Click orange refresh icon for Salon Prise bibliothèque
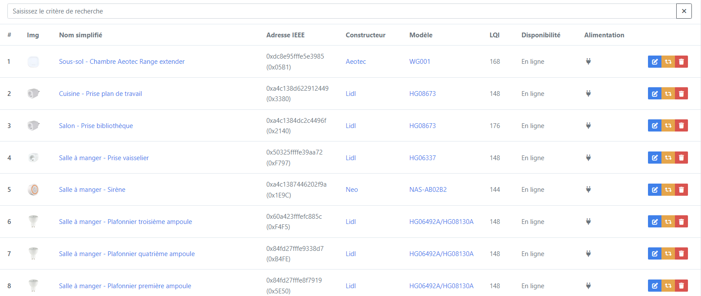Viewport: 701px width, 296px height. click(668, 126)
